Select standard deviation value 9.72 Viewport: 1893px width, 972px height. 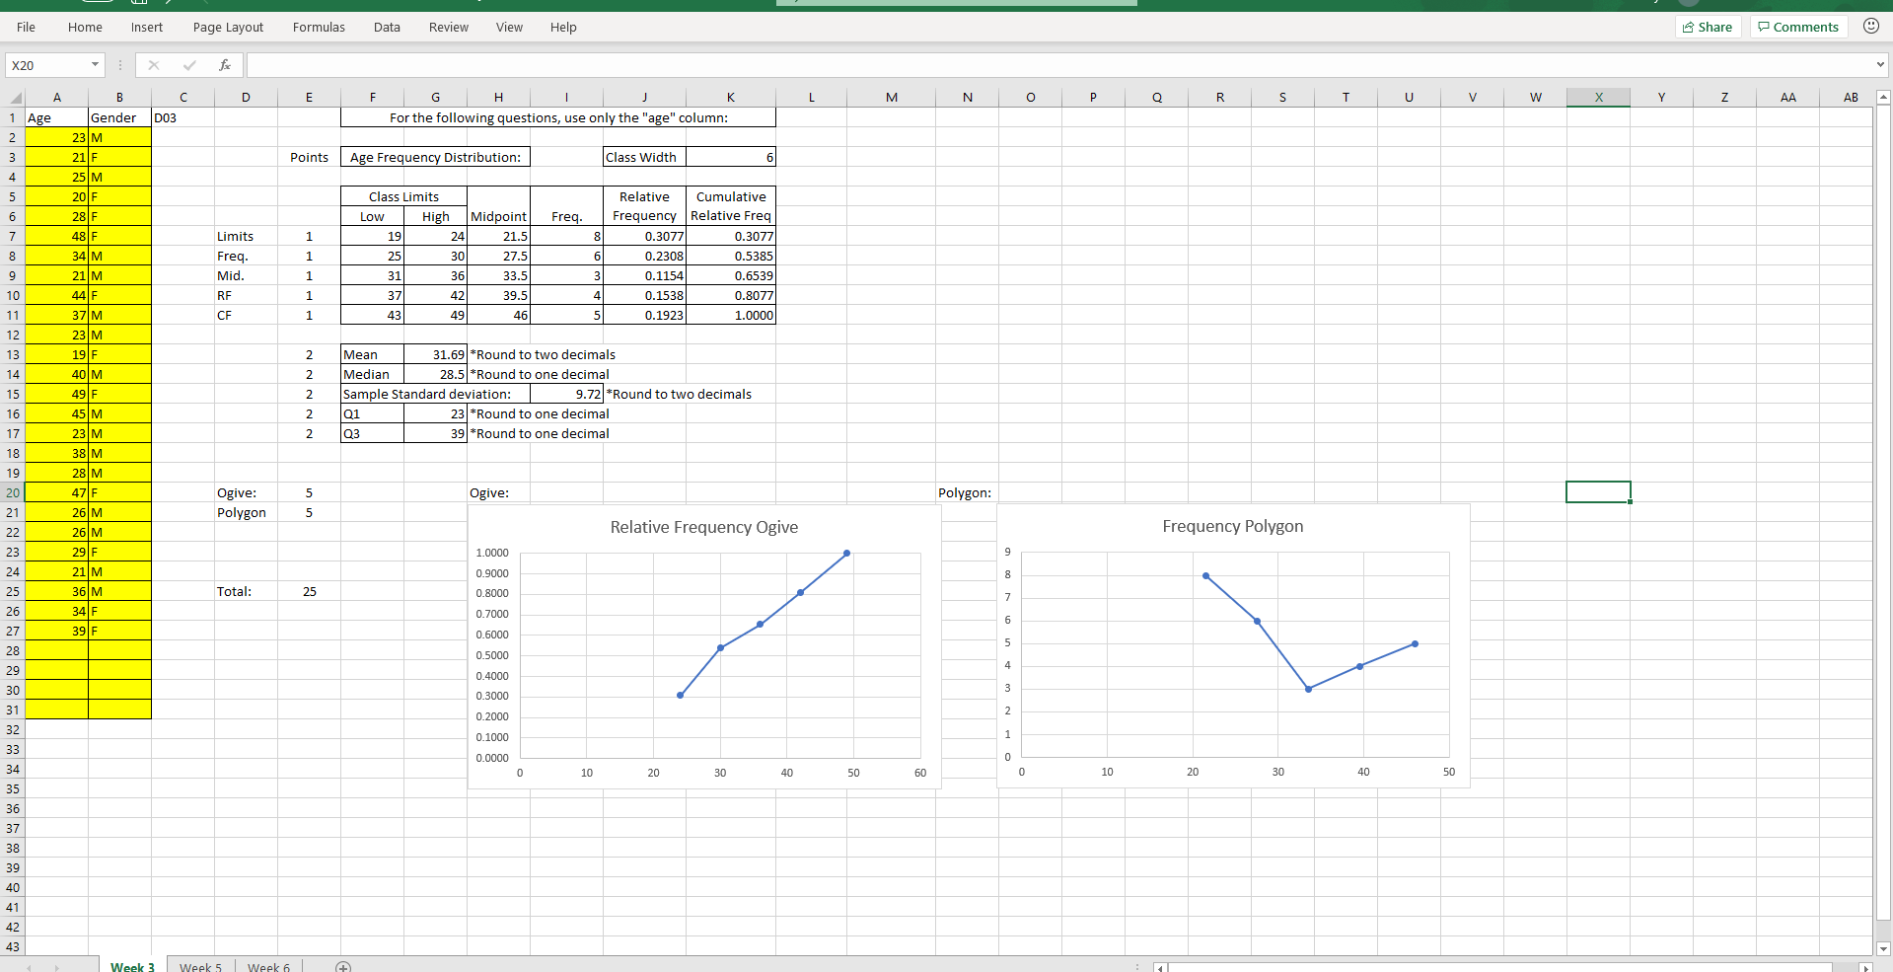tap(566, 394)
